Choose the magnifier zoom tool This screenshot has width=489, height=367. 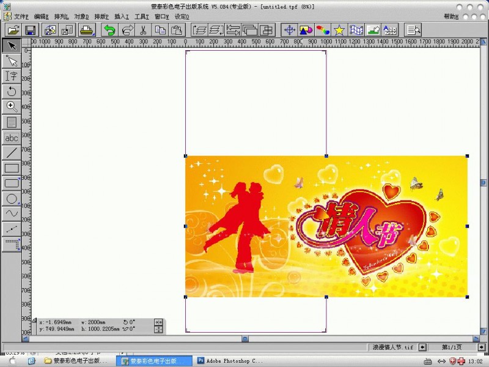[11, 106]
